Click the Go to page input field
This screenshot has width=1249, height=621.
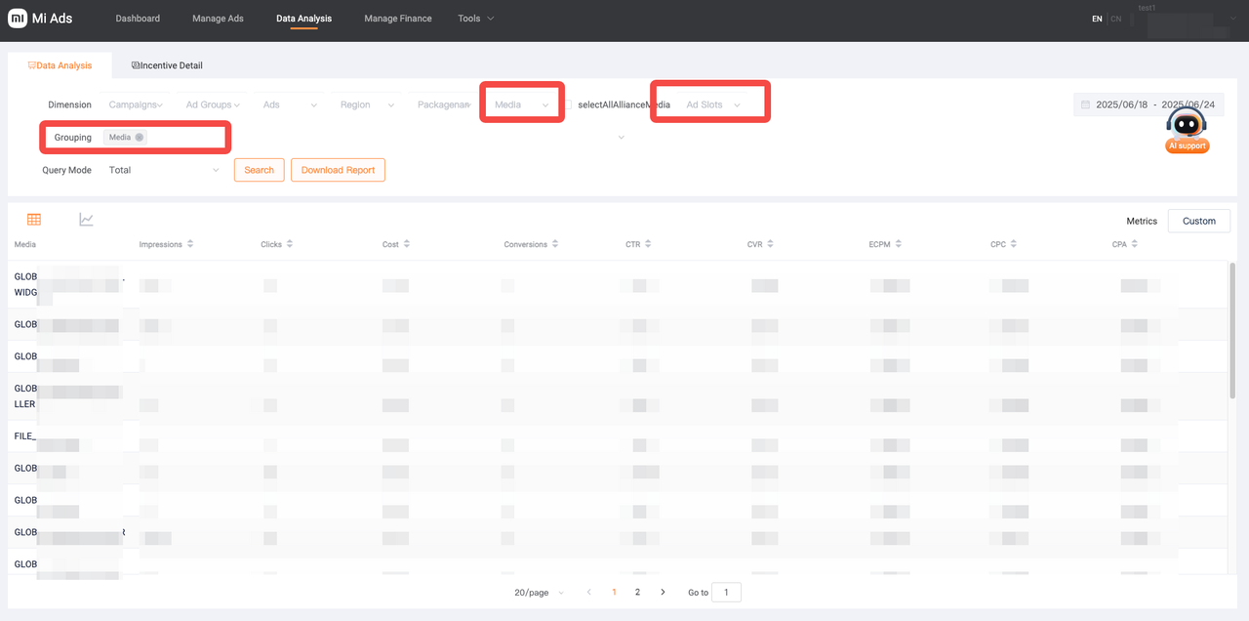726,593
